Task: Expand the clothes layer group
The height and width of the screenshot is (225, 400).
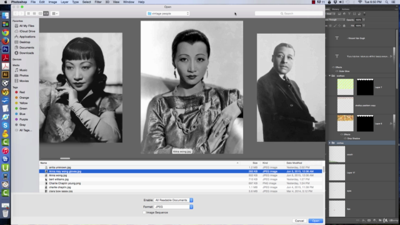Action: 329,143
